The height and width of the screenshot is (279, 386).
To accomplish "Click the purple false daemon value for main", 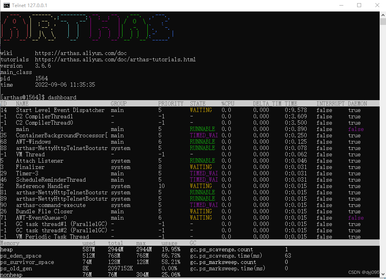I will click(x=356, y=129).
